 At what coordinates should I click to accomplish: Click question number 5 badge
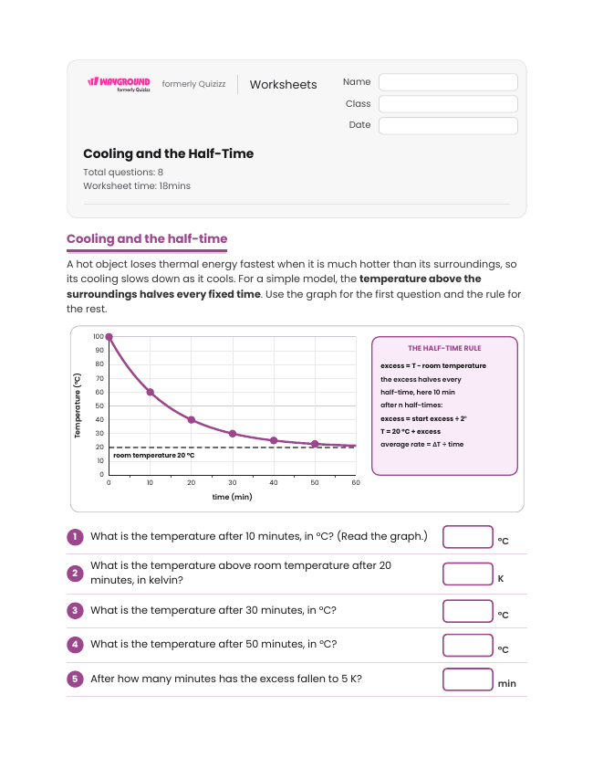[75, 679]
